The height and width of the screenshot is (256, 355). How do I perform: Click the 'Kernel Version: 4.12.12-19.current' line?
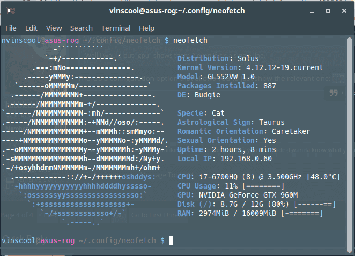tap(250, 67)
